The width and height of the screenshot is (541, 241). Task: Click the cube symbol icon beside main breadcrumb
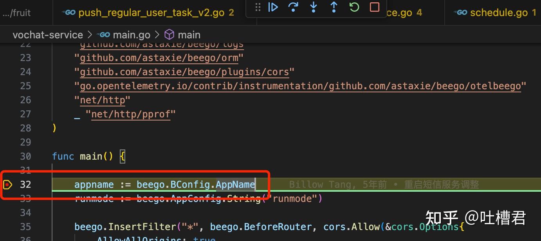click(x=169, y=34)
